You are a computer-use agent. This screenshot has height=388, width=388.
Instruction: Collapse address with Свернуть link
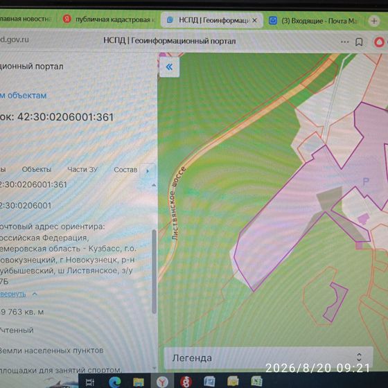pyautogui.click(x=13, y=294)
